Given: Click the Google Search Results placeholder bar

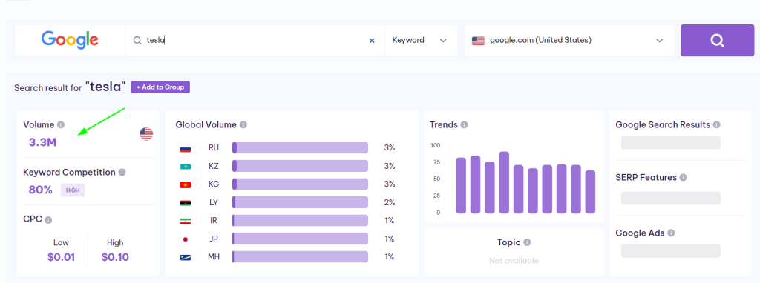Looking at the screenshot, I should point(671,143).
